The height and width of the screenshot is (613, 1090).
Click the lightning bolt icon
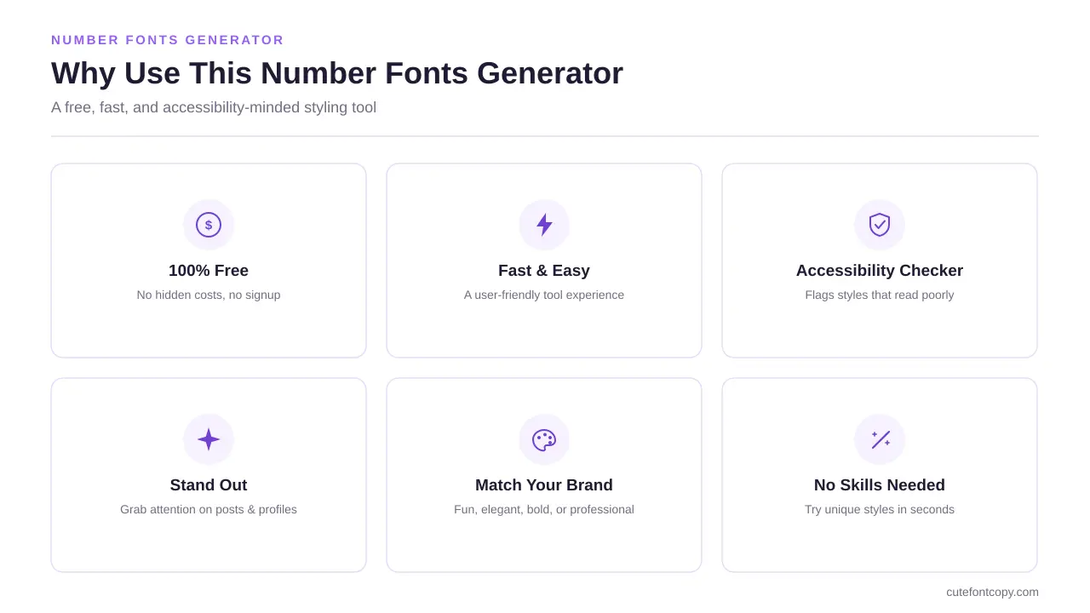pyautogui.click(x=544, y=225)
